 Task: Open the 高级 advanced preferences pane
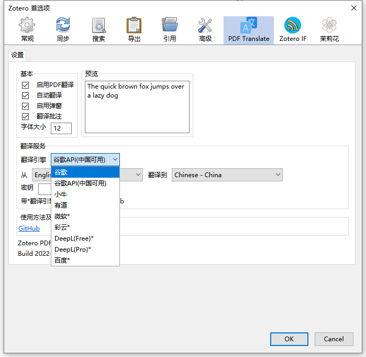click(205, 30)
